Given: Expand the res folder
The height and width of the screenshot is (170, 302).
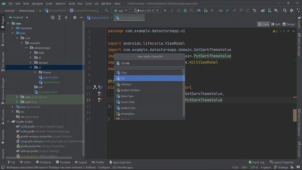Looking at the screenshot, I should point(13,111).
